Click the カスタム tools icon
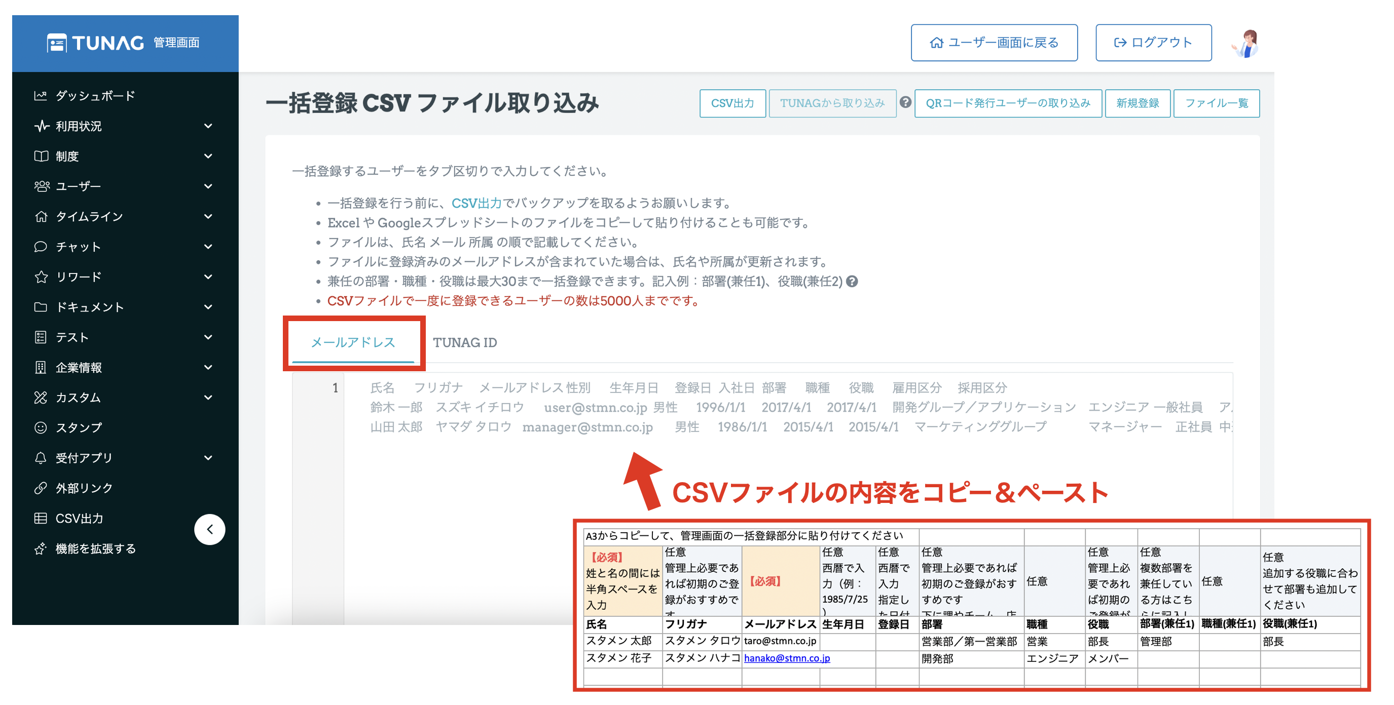The width and height of the screenshot is (1394, 705). point(41,398)
